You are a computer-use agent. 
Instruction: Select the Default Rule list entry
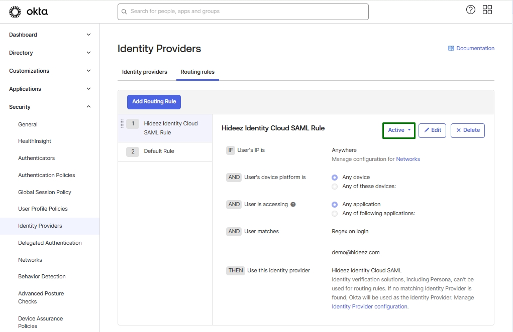(159, 151)
